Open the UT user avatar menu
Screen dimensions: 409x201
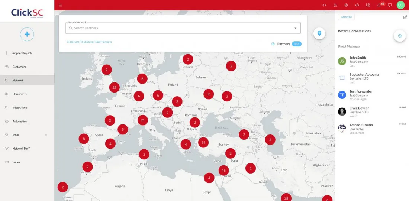click(400, 5)
